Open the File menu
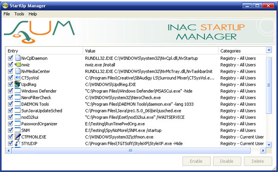The width and height of the screenshot is (278, 172). pos(7,14)
